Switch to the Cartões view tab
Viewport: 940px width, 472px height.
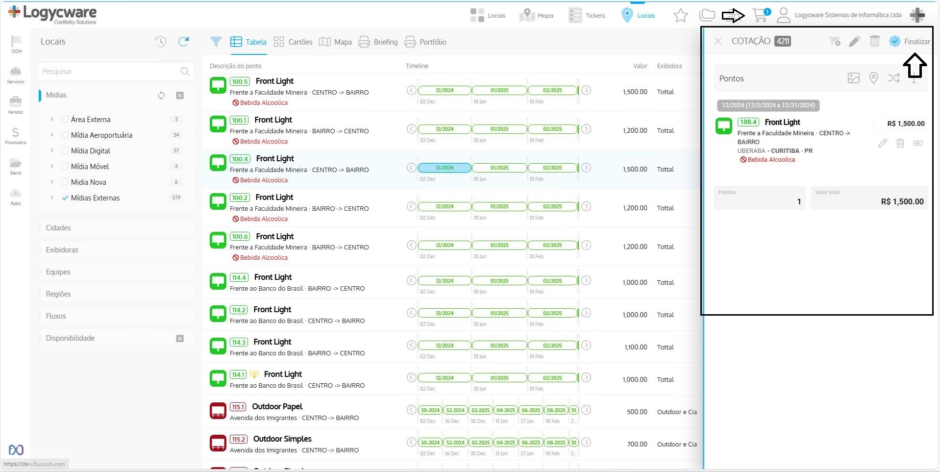(293, 42)
